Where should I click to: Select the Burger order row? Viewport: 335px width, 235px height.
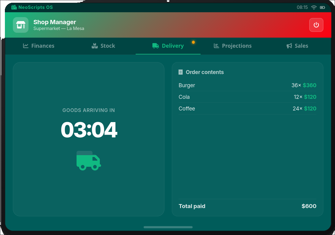click(x=247, y=85)
